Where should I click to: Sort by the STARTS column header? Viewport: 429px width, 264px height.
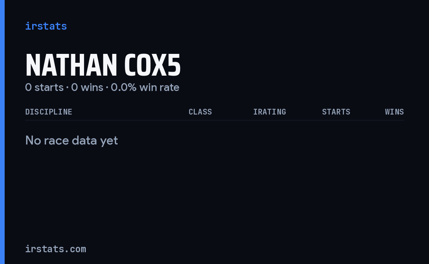click(336, 112)
